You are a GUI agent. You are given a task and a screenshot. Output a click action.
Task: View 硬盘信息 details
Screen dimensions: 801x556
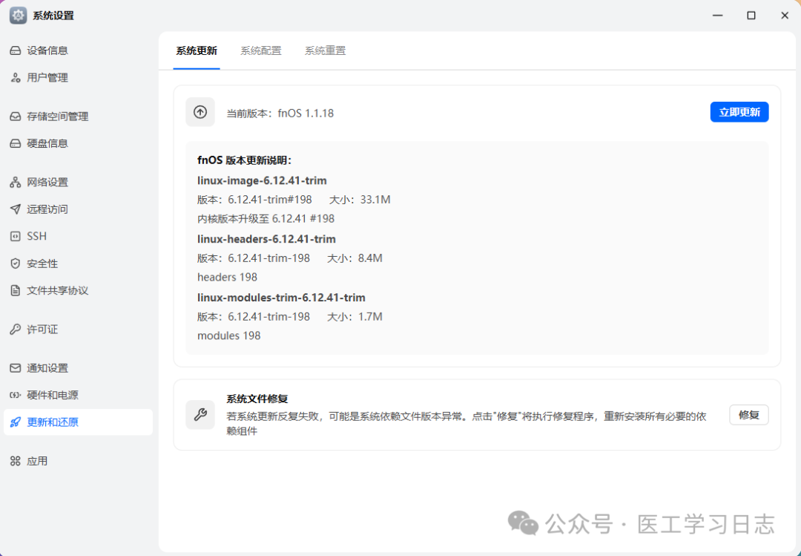(47, 143)
